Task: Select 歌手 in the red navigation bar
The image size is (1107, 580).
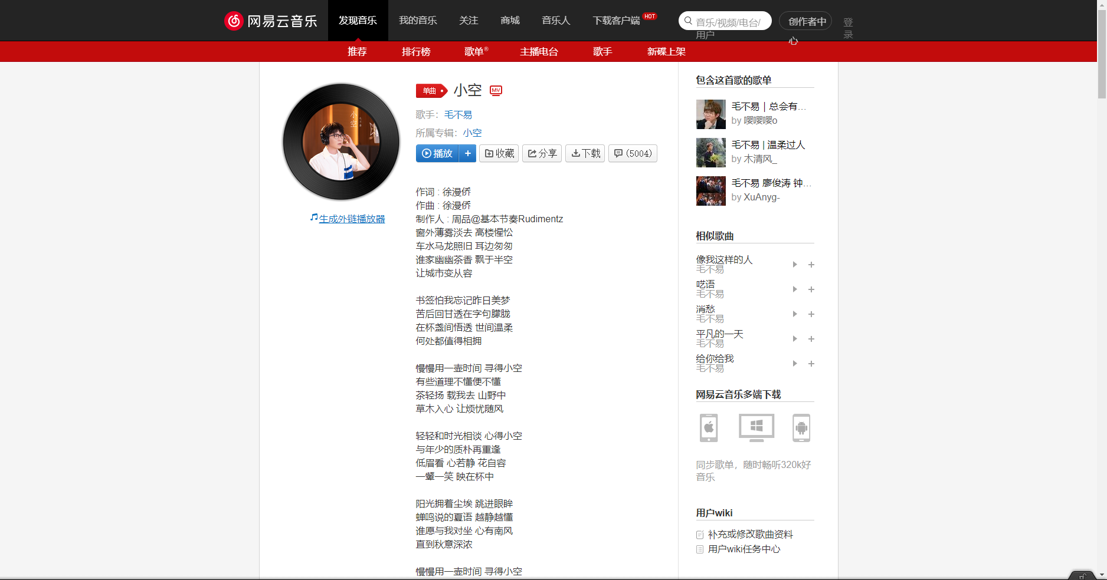Action: point(602,51)
